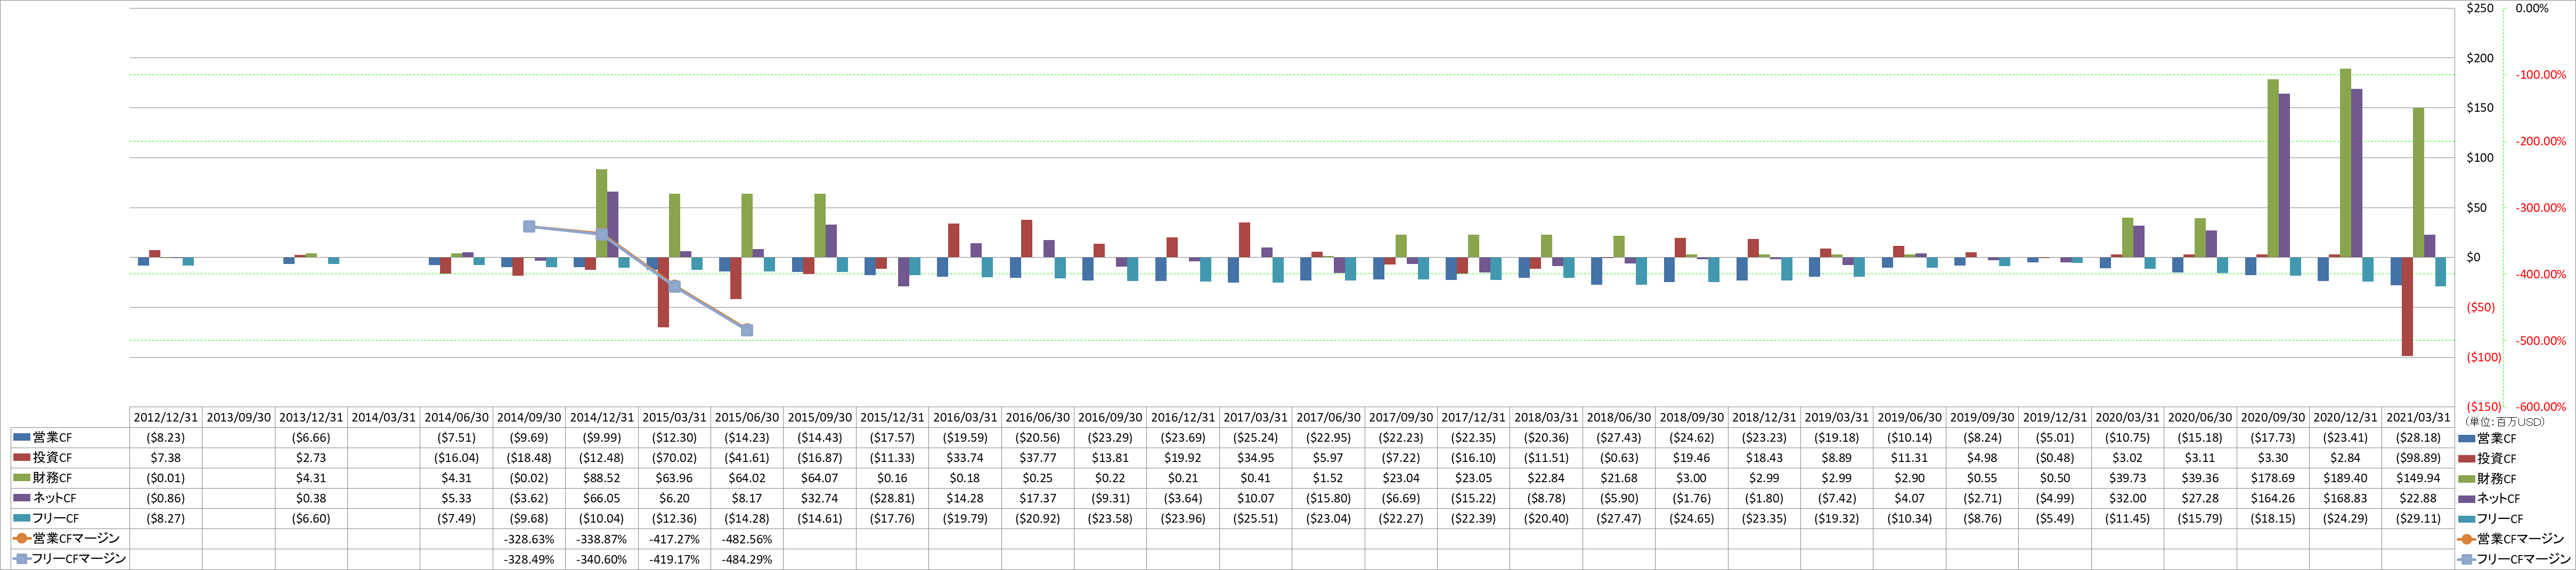
Task: Select the $37.77 投資CF cell
Action: 1038,458
